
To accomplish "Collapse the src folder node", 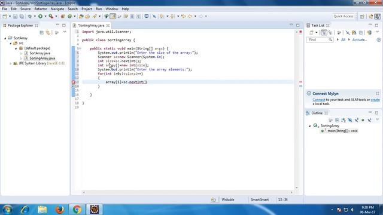I will tap(11, 43).
